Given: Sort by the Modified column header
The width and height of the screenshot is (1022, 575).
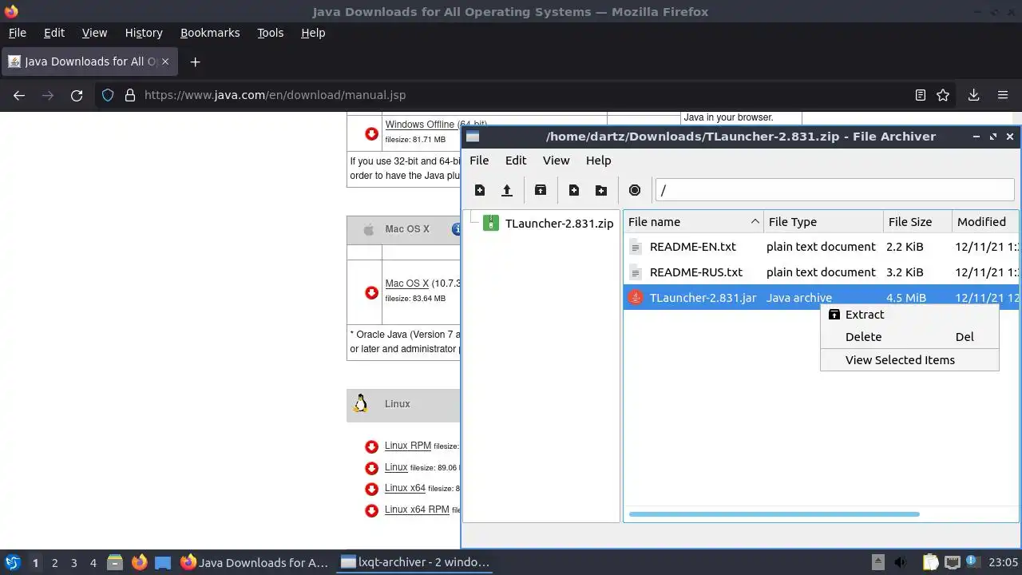Looking at the screenshot, I should [985, 222].
